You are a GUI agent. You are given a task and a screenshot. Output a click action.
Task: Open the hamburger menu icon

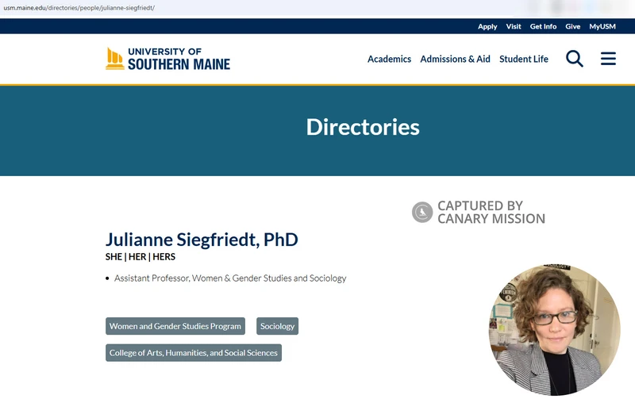coord(608,59)
